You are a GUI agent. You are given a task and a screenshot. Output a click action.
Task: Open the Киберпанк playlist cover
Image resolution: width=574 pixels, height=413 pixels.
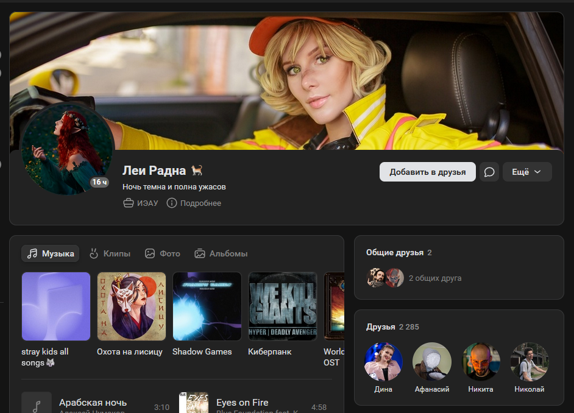coord(283,306)
